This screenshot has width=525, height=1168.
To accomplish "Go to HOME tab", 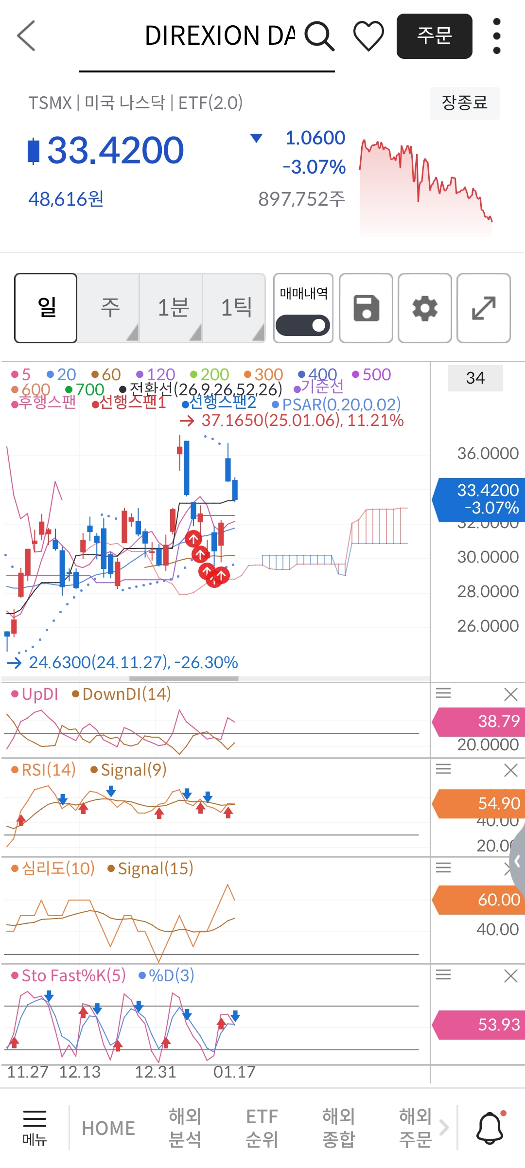I will point(108,1128).
